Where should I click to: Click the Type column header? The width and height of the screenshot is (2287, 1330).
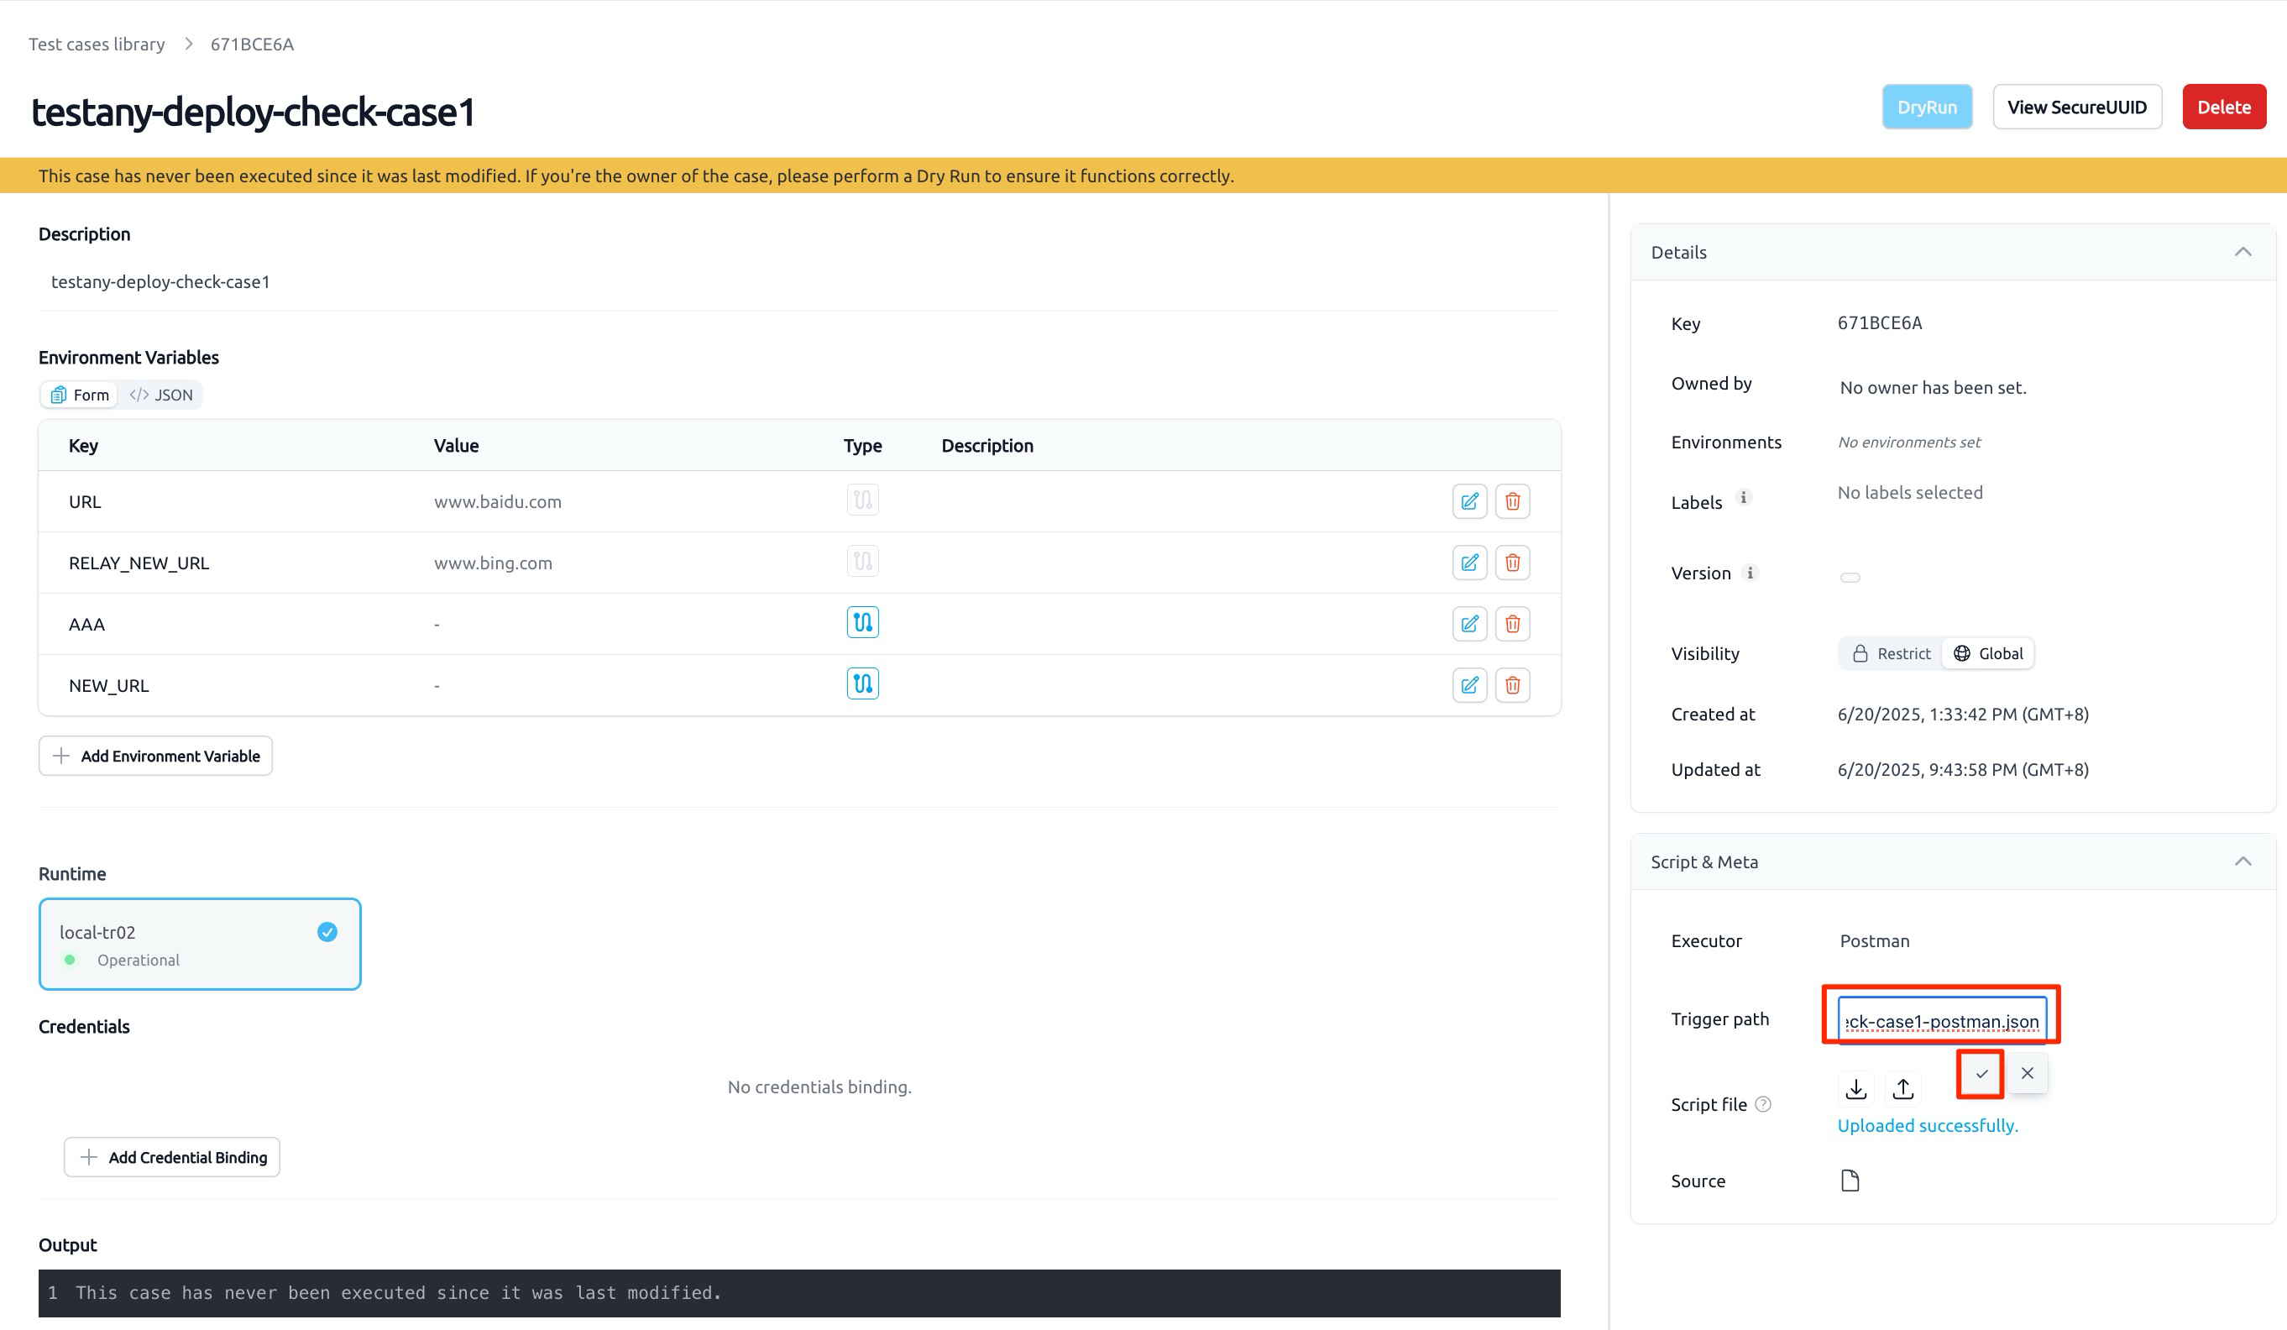click(x=862, y=445)
